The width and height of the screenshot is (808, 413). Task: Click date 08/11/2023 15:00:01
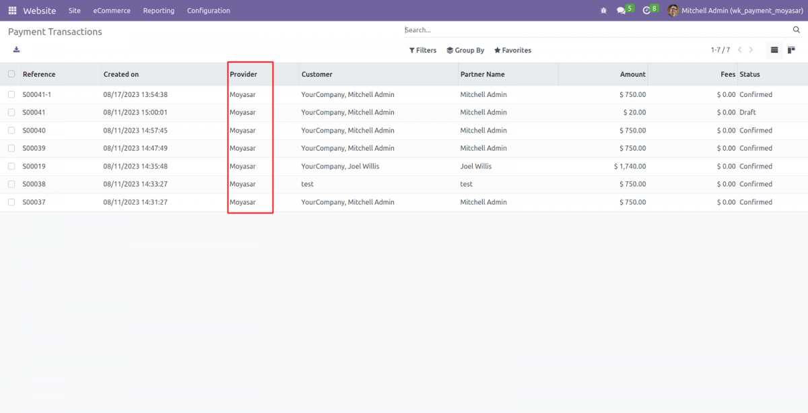135,113
